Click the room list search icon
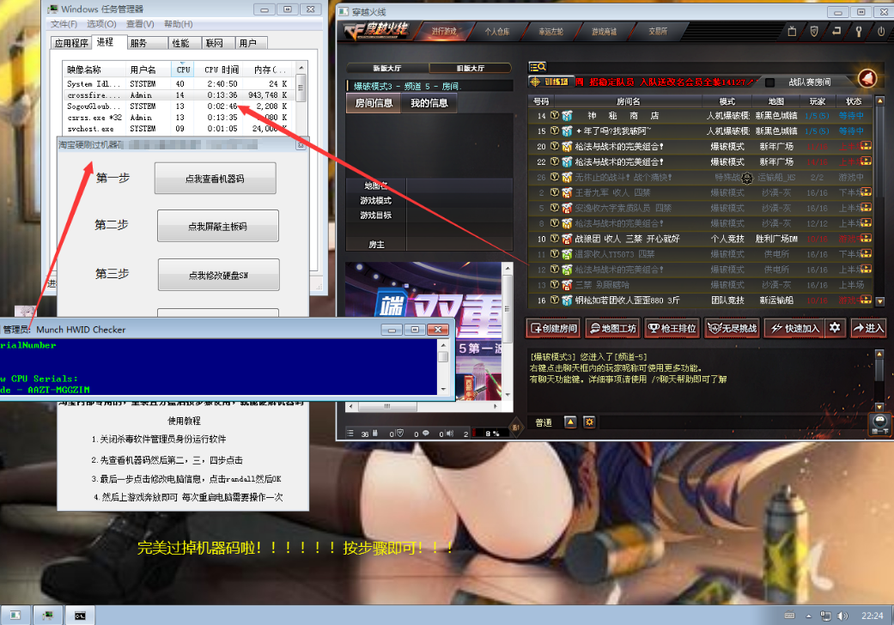Viewport: 894px width, 625px height. [x=537, y=67]
